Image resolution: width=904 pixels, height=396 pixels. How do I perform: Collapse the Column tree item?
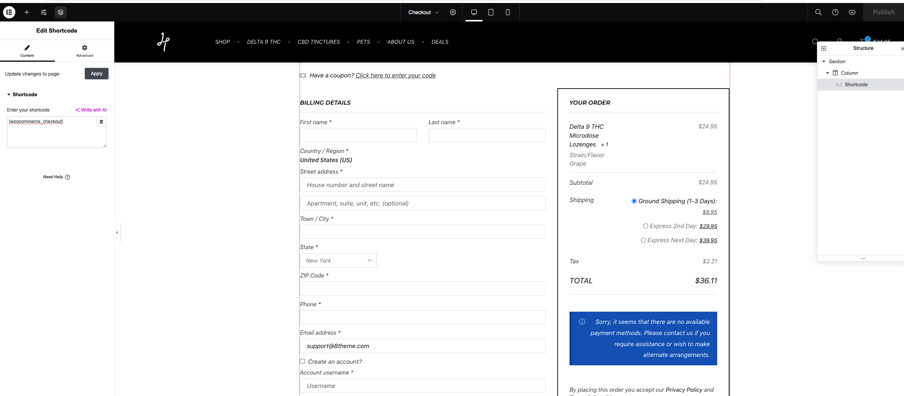[x=828, y=73]
